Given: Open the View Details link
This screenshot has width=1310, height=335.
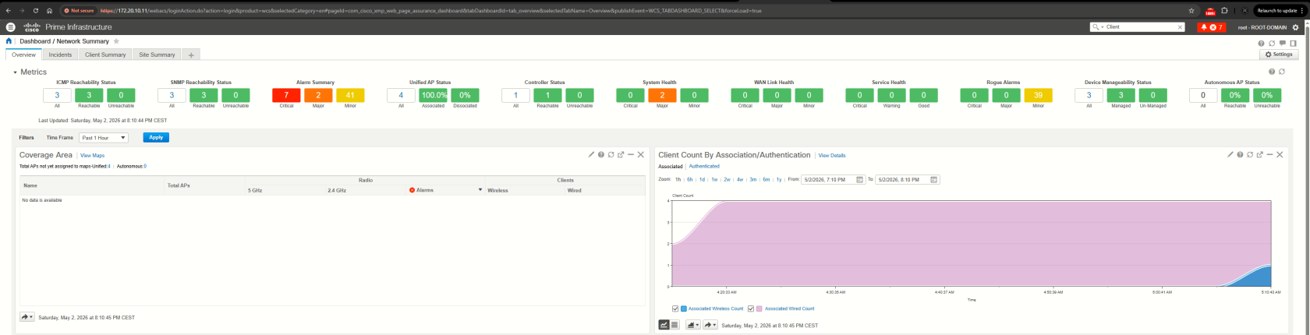Looking at the screenshot, I should tap(832, 155).
